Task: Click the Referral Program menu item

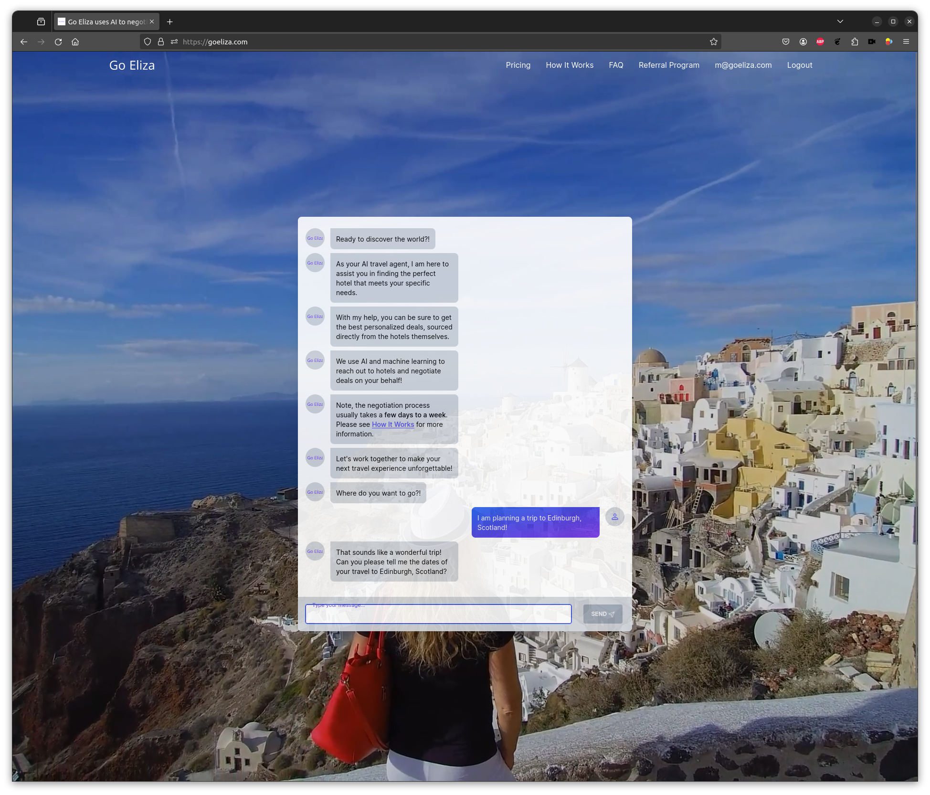Action: (669, 64)
